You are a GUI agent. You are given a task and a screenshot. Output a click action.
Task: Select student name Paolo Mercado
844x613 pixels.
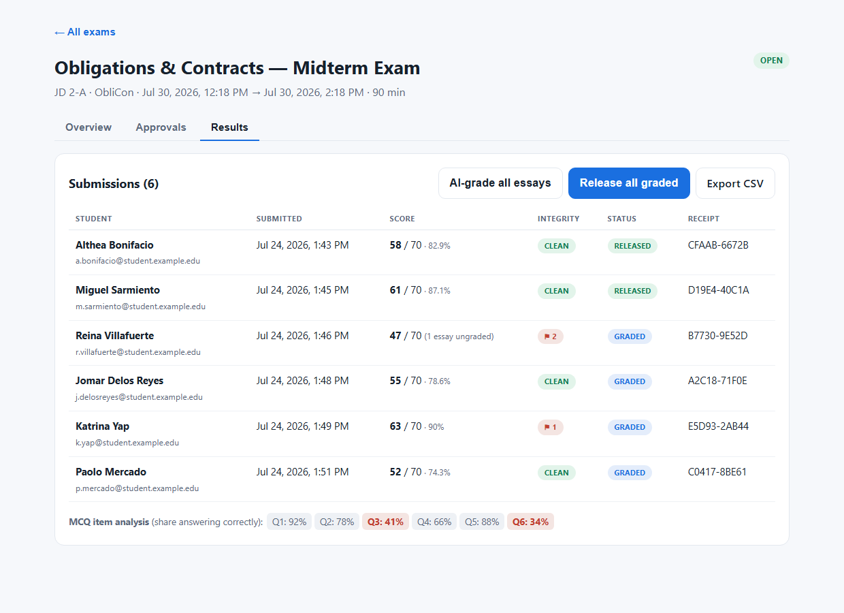tap(111, 472)
